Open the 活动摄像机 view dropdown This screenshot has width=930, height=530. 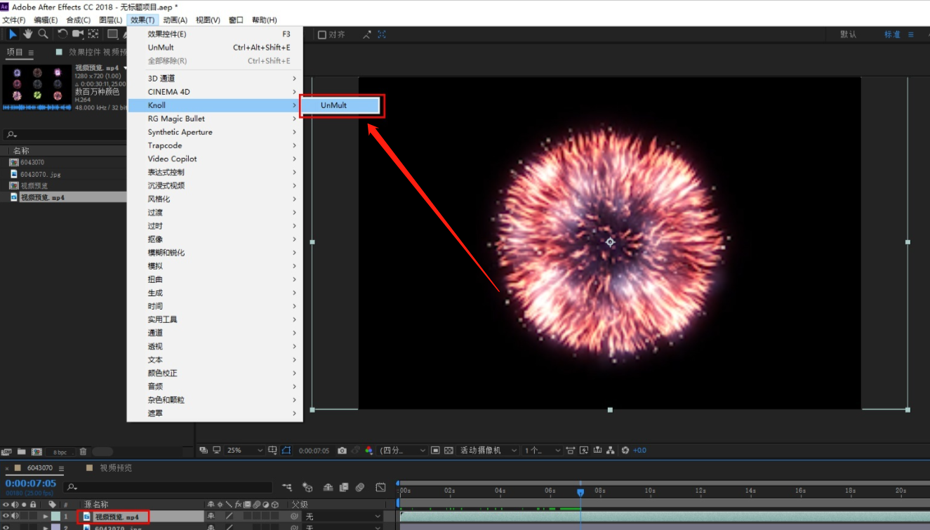pos(489,451)
